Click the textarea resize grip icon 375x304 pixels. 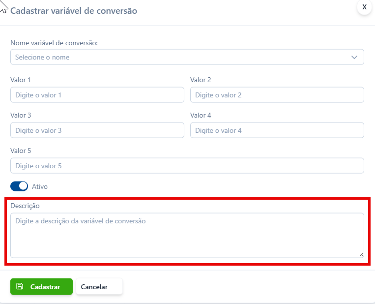pyautogui.click(x=361, y=255)
